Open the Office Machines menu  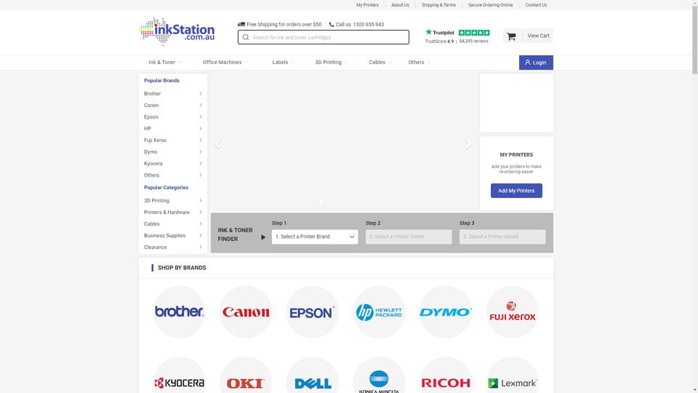(x=225, y=63)
